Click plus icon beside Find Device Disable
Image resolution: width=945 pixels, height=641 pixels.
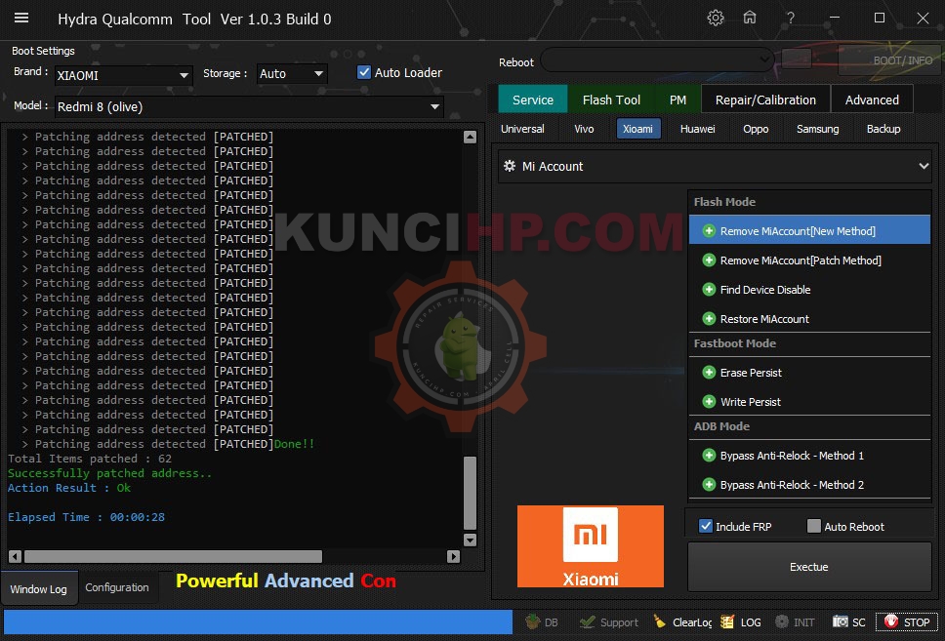[x=710, y=289]
